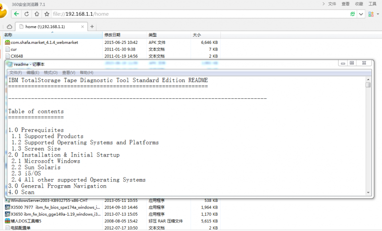Click the RAR icon of 矮人DOS工具箱5

pos(8,221)
